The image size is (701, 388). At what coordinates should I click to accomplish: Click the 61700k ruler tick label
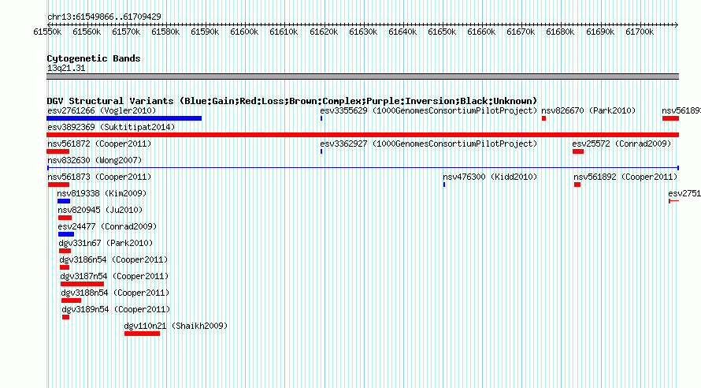tap(640, 32)
